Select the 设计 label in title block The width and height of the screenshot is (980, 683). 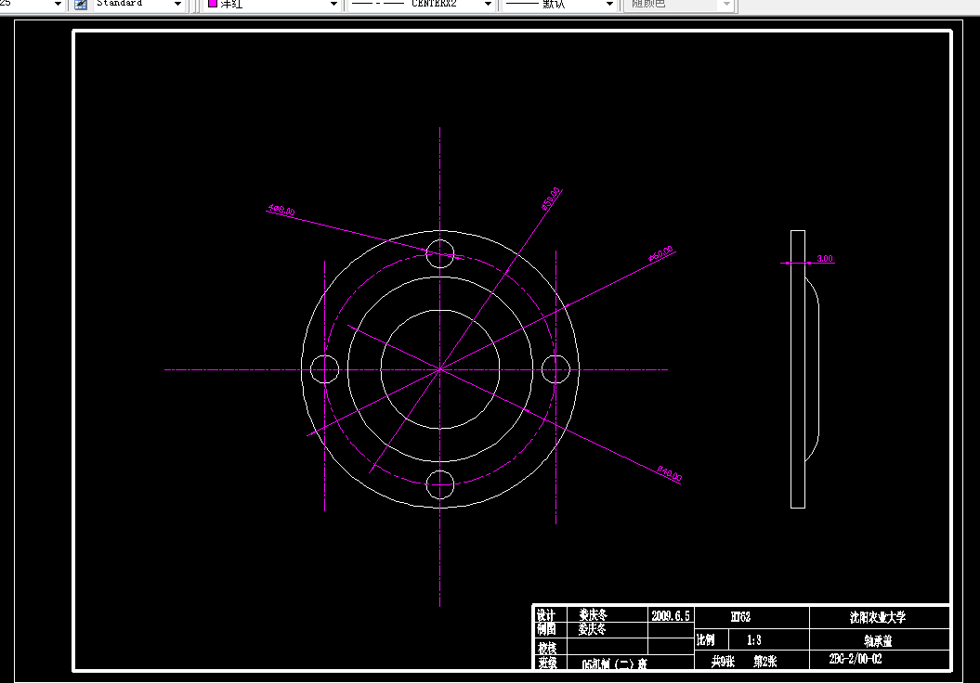[x=545, y=615]
